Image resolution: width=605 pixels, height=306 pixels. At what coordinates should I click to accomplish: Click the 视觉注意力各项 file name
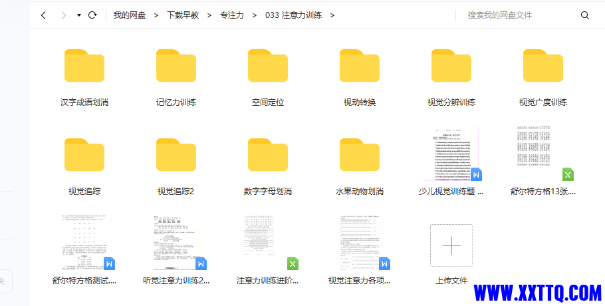[360, 281]
